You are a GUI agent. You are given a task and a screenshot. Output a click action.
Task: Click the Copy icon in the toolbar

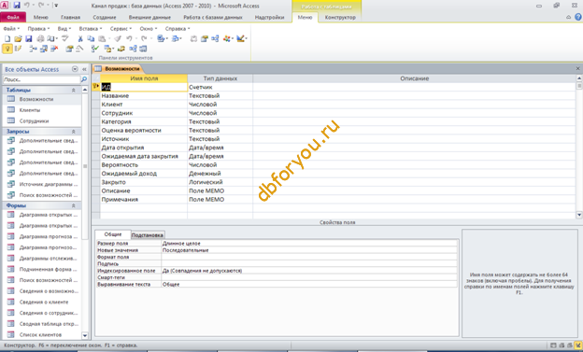[91, 38]
